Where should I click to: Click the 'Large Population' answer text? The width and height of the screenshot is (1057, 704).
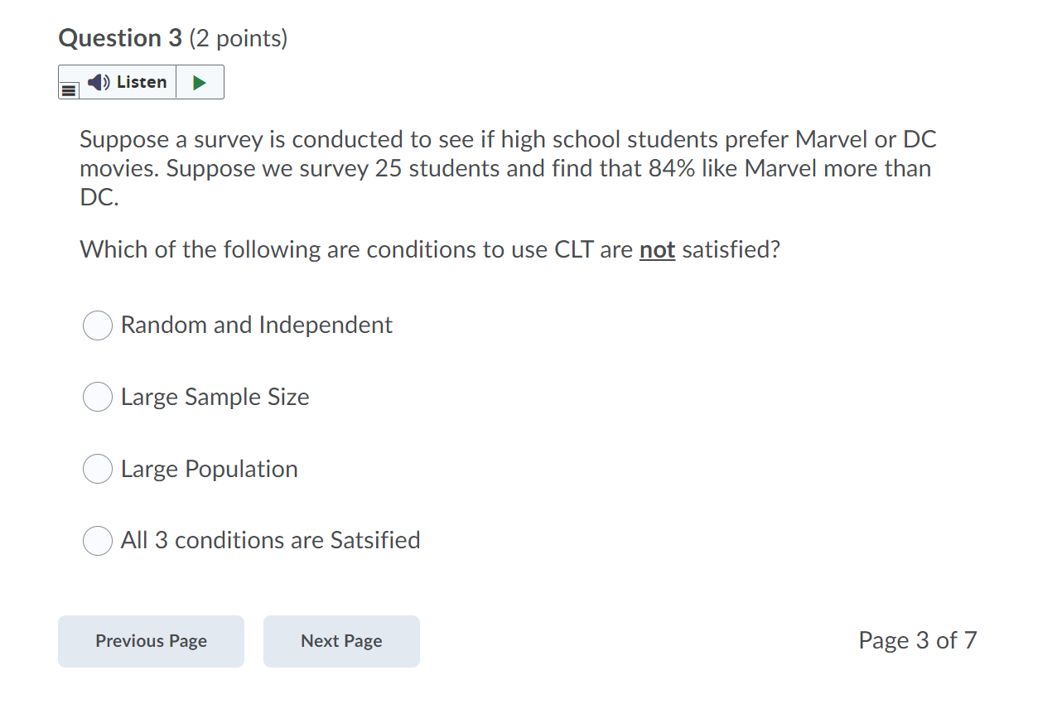pyautogui.click(x=209, y=469)
